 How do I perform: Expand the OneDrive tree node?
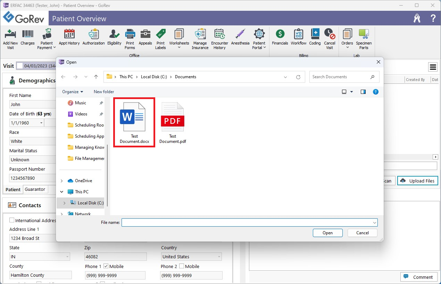(62, 181)
